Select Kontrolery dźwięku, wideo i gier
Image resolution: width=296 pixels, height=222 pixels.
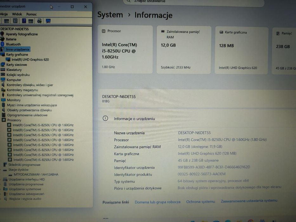(30, 85)
